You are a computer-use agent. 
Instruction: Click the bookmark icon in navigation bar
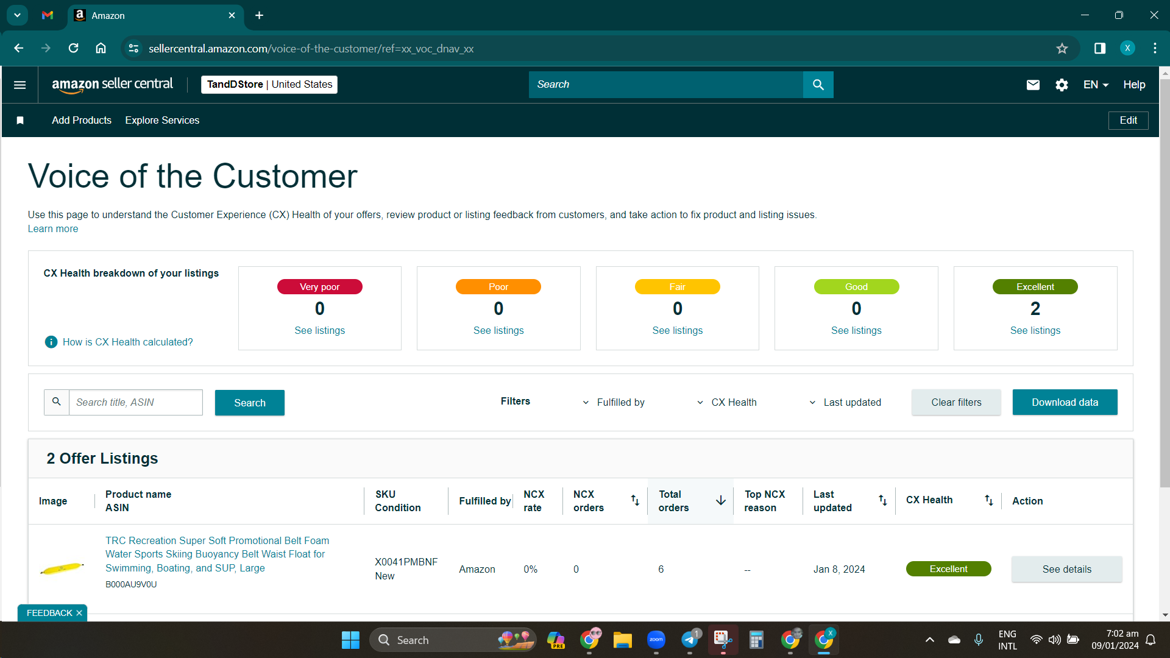pyautogui.click(x=20, y=120)
